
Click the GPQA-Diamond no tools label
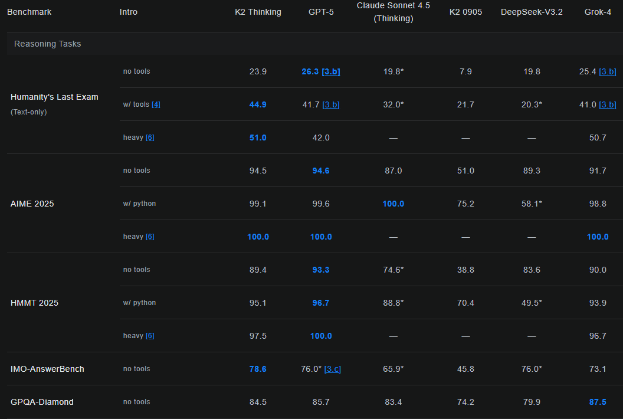137,402
